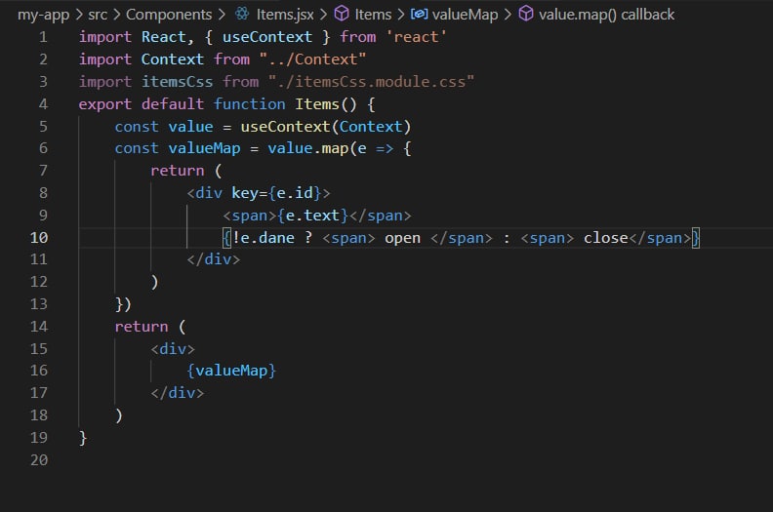
Task: Click valueMap declaration on line 6
Action: (x=204, y=148)
